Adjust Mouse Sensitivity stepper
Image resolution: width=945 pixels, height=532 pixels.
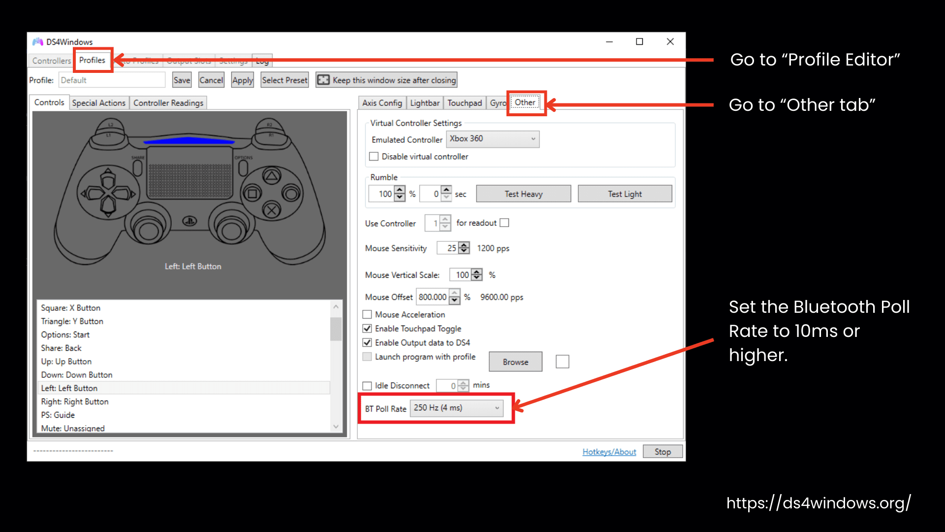[464, 248]
